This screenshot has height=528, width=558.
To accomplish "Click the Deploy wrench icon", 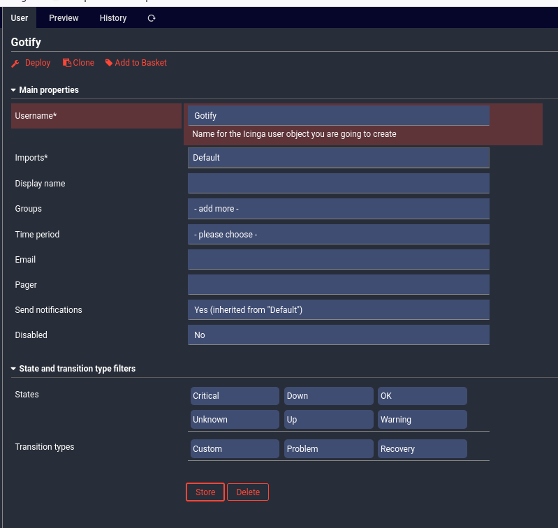I will click(x=15, y=63).
